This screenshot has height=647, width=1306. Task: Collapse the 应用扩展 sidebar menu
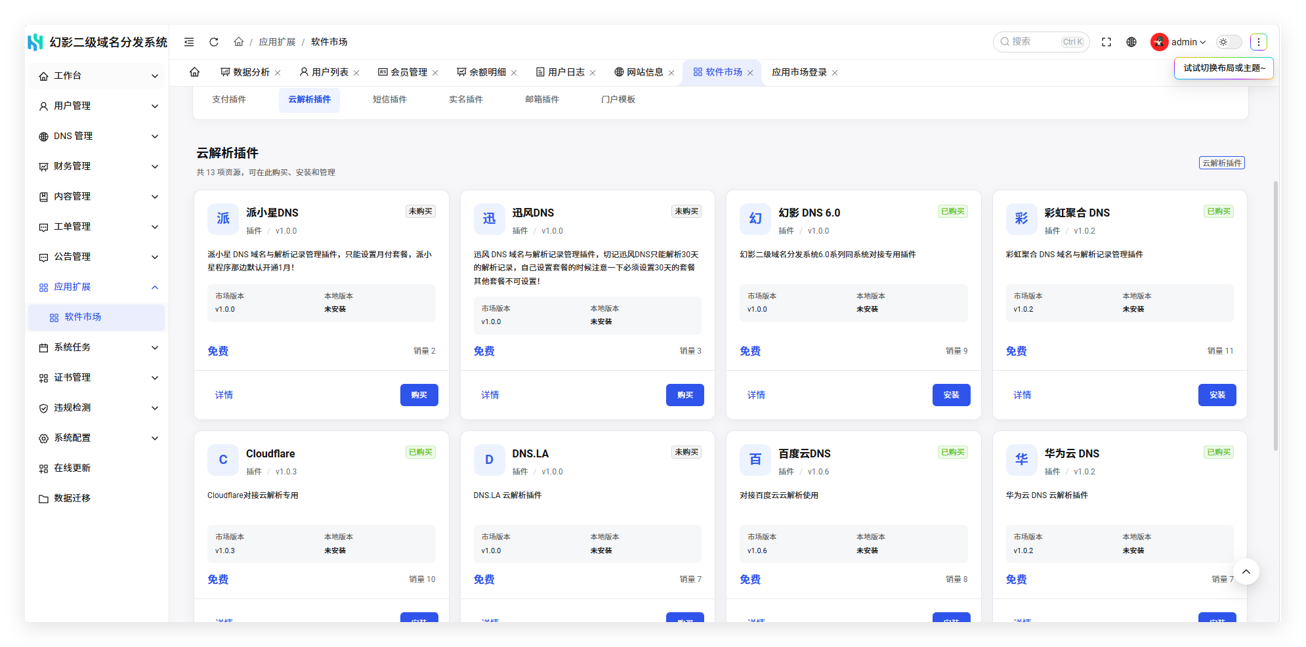(96, 287)
